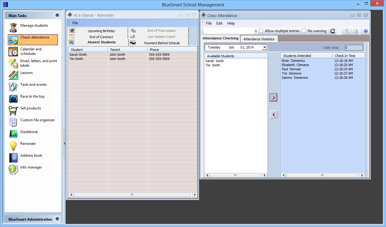Open the Calendar and scheduler task
This screenshot has height=227, width=386.
click(33, 52)
